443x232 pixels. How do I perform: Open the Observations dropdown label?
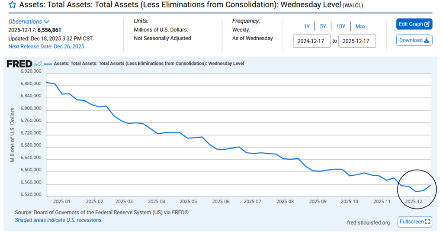coord(25,22)
